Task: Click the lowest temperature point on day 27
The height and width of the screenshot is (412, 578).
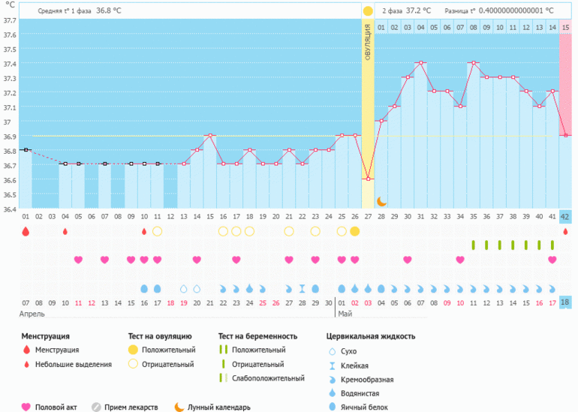Action: pyautogui.click(x=368, y=179)
